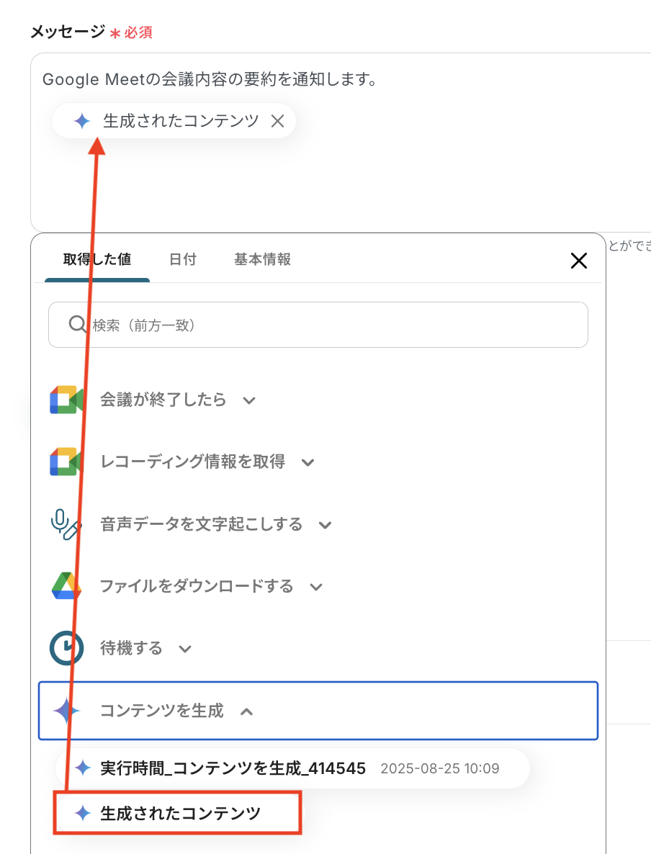
Task: Click Gemini sparkle icon beside コンテンツを生成
Action: [66, 711]
